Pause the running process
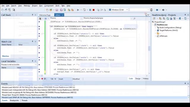Viewport: 190px width, 107px height. [90, 10]
